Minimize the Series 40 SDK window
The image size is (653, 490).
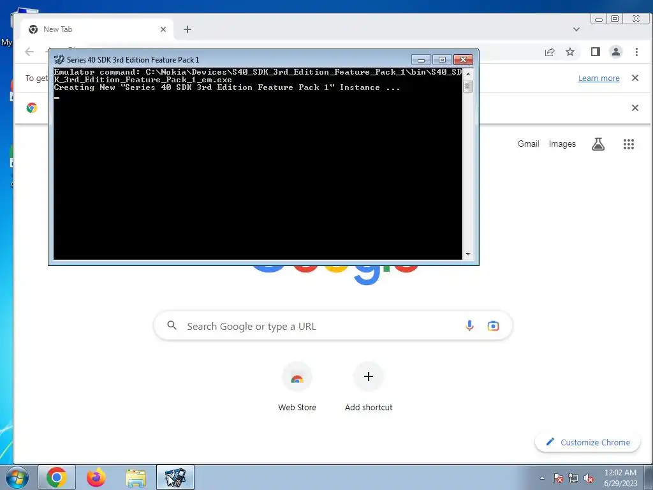click(x=421, y=59)
